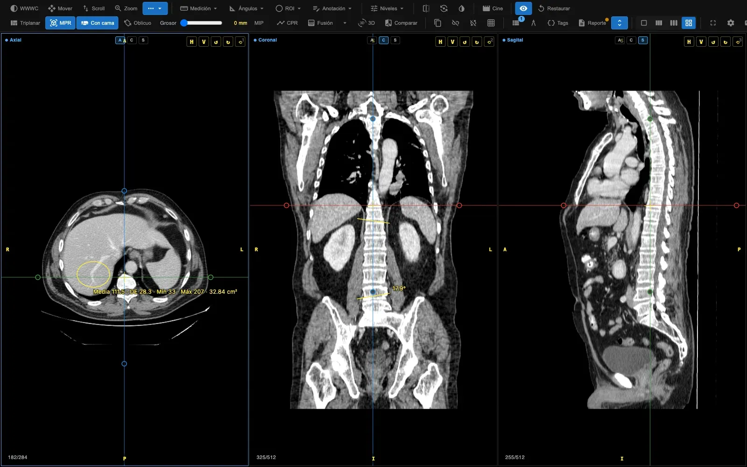Screen dimensions: 747x467
Task: Switch Sagital viewport to C orientation
Action: pyautogui.click(x=631, y=40)
